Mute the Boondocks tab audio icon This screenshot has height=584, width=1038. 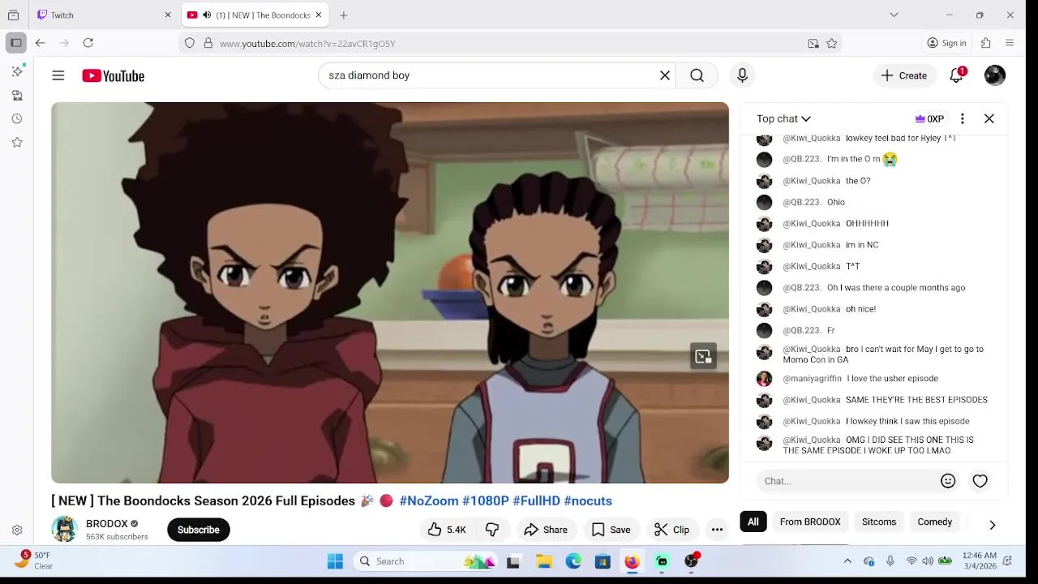[x=207, y=15]
